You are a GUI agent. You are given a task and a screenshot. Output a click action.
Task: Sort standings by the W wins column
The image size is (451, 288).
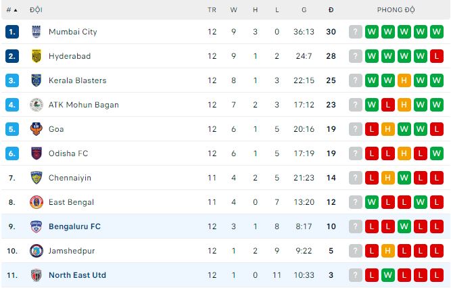[x=234, y=10]
